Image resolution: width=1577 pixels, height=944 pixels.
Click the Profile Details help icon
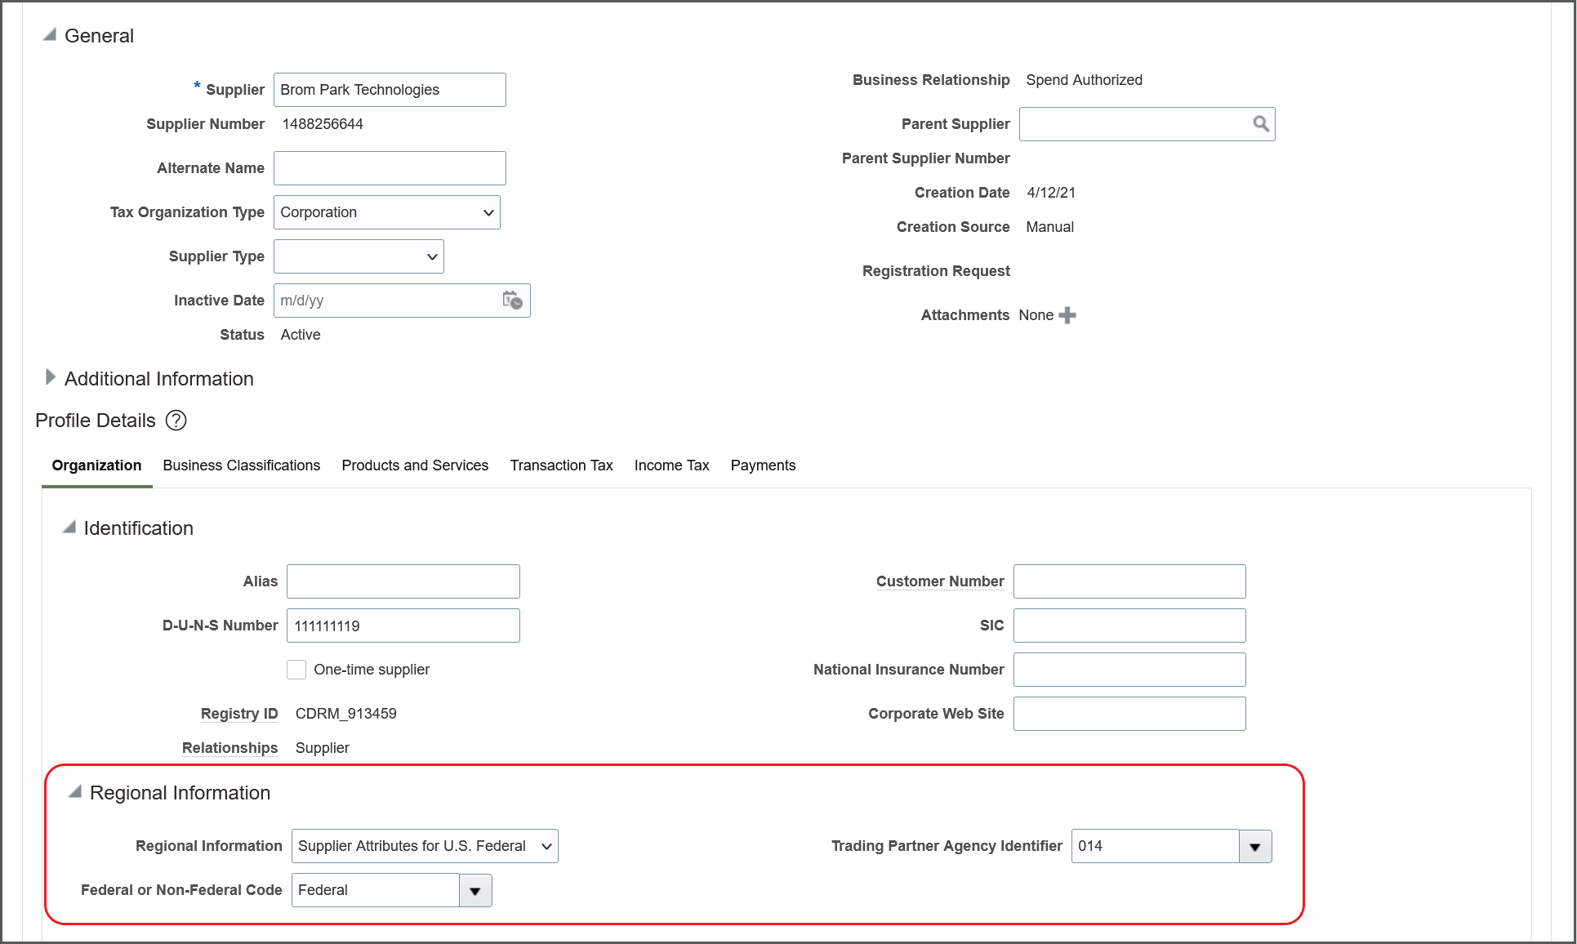176,421
